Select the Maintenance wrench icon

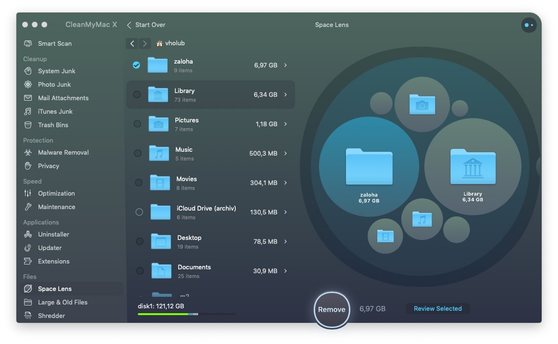point(28,207)
